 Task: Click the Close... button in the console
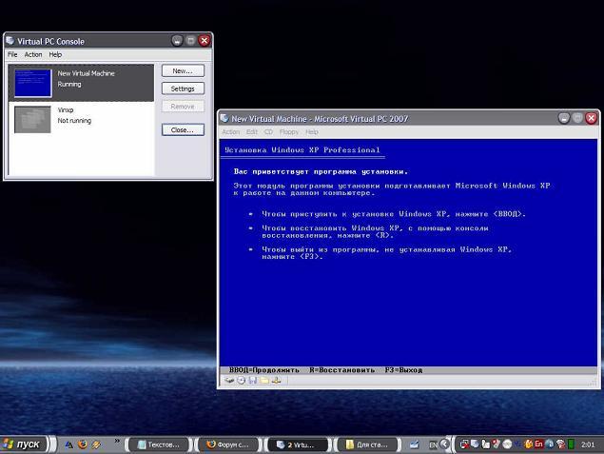[x=183, y=129]
